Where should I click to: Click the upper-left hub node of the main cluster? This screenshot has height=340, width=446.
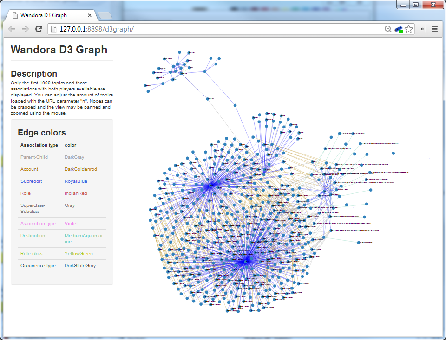coord(210,186)
